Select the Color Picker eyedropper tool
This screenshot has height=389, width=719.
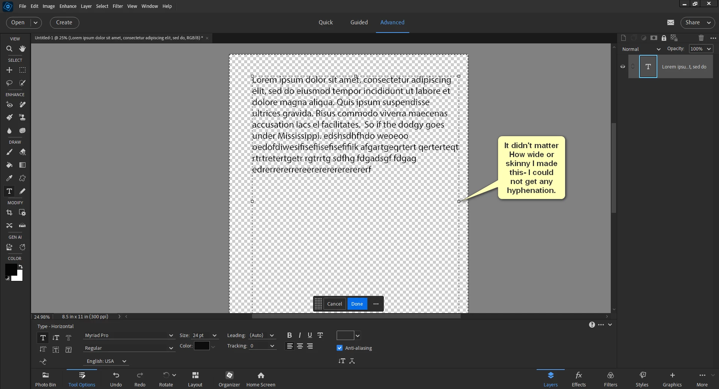(x=9, y=178)
